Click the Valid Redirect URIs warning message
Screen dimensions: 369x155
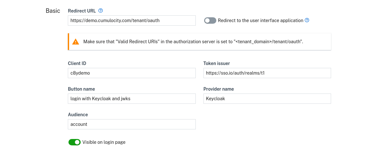click(193, 42)
